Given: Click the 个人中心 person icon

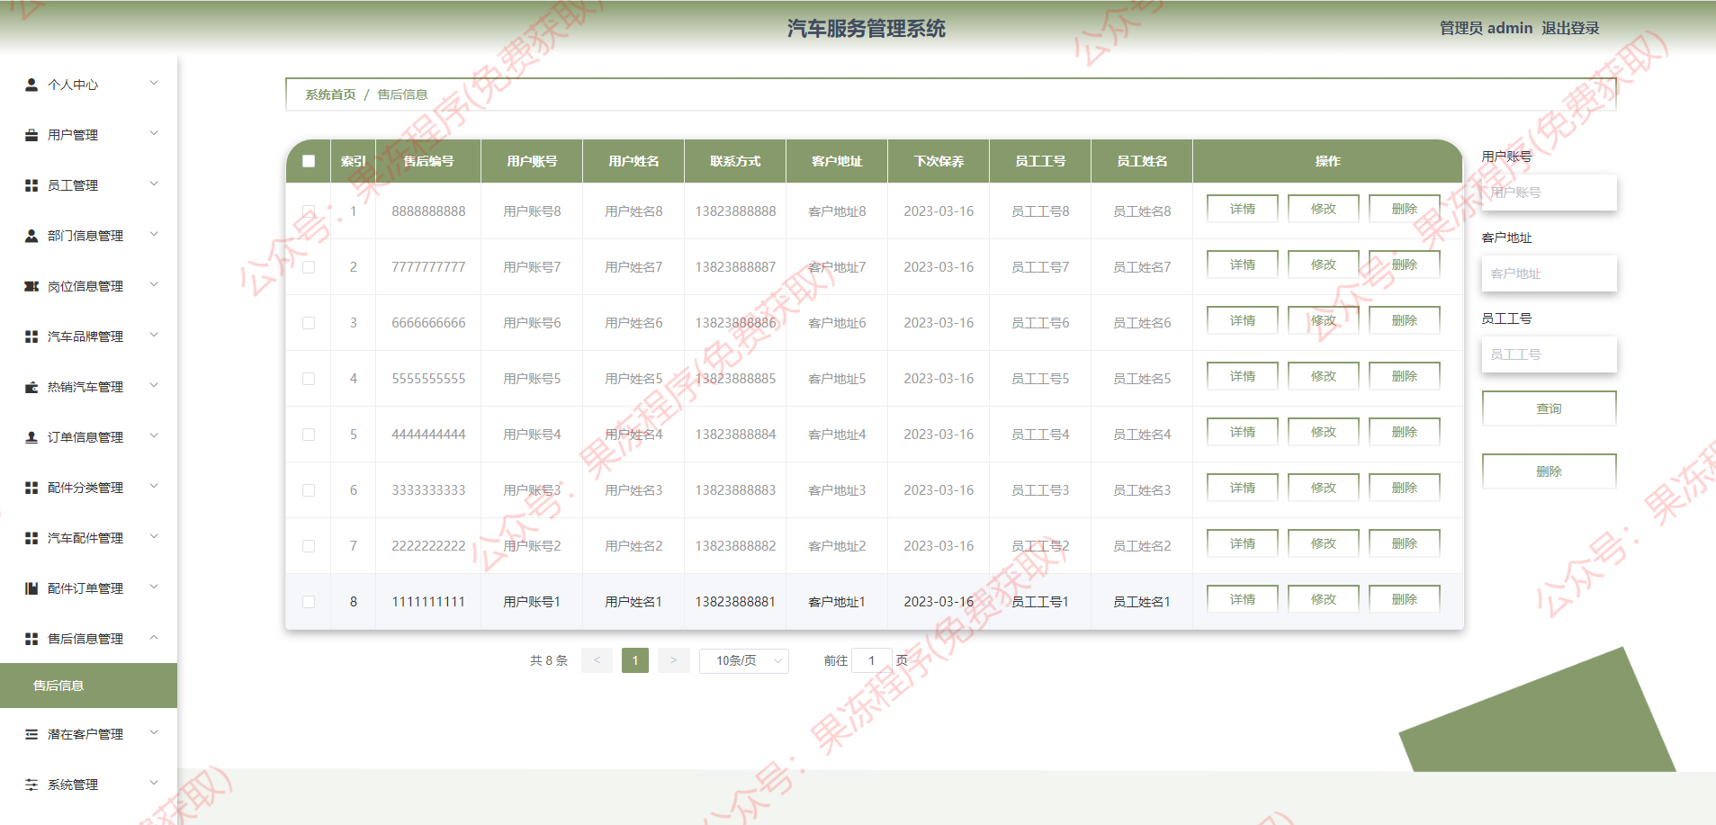Looking at the screenshot, I should [x=31, y=85].
